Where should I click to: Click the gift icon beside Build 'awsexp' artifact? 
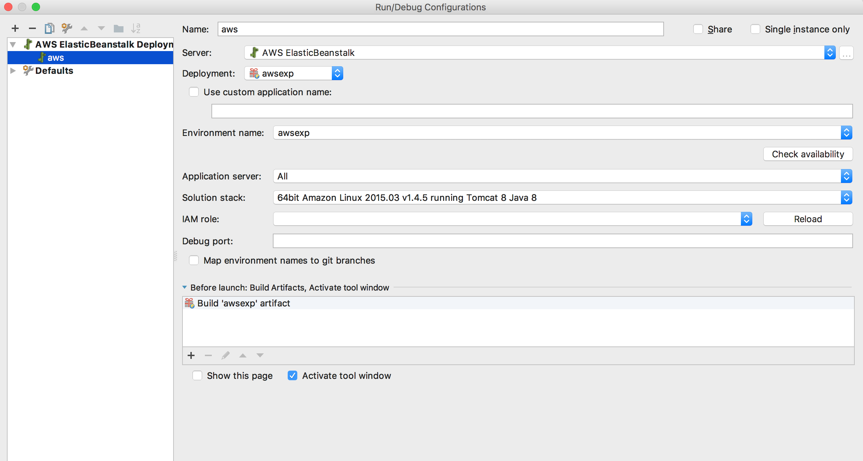pyautogui.click(x=189, y=303)
